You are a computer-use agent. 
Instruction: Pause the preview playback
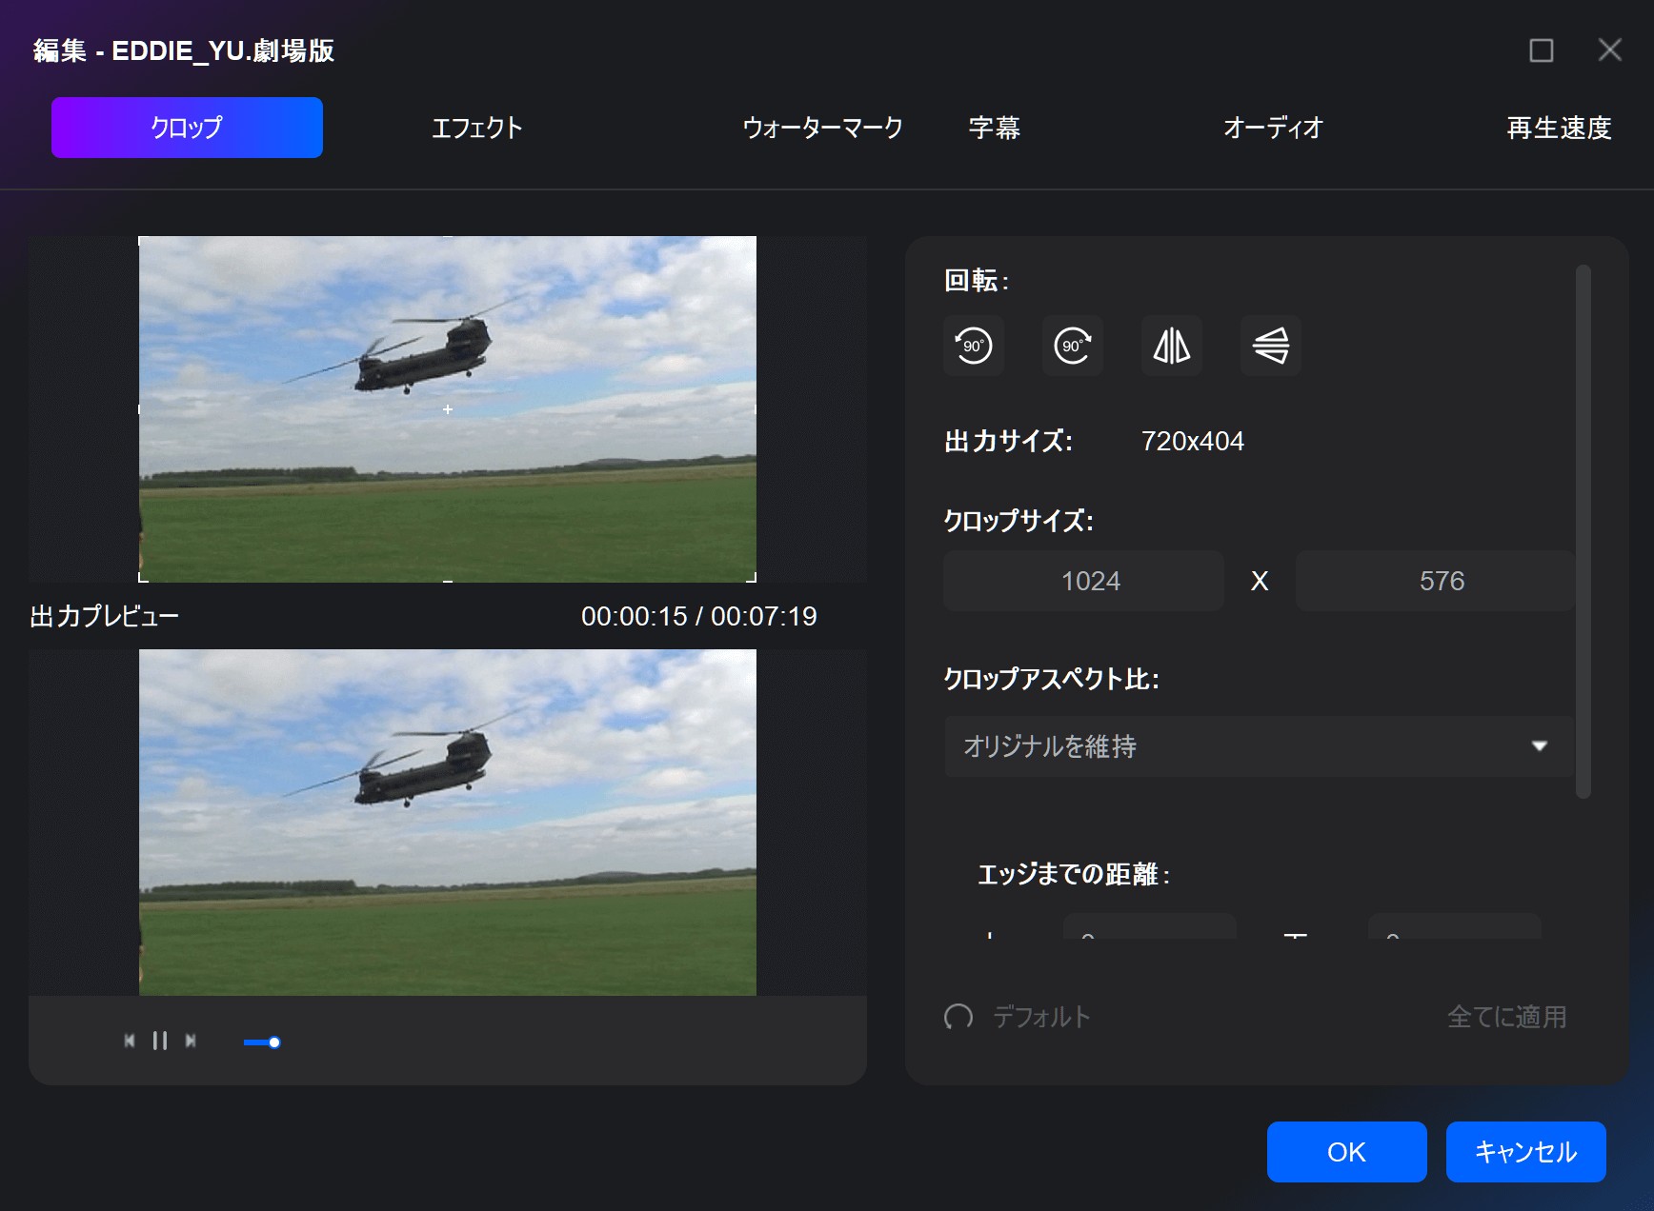[160, 1041]
